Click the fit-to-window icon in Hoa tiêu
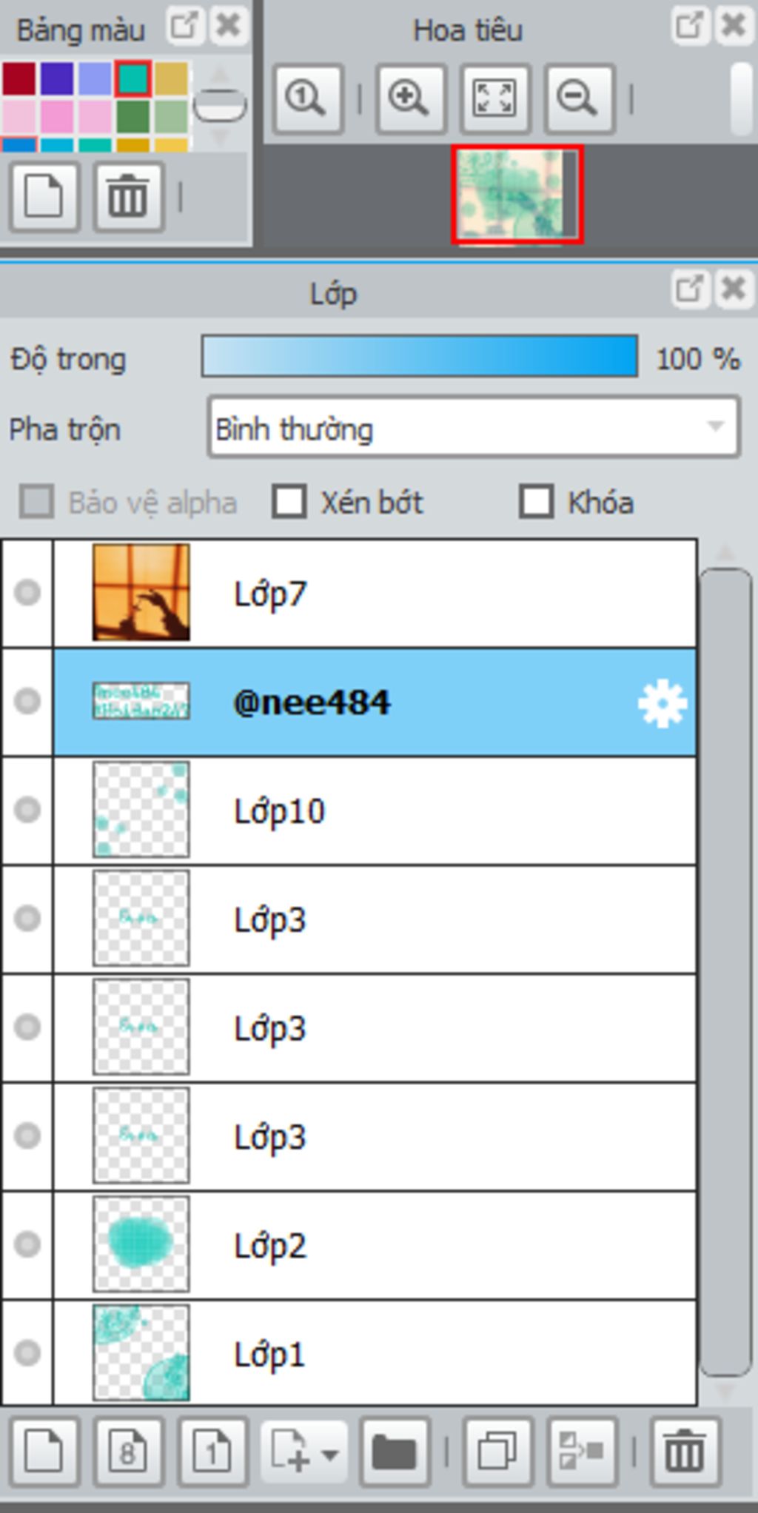The image size is (758, 1513). pos(494,98)
